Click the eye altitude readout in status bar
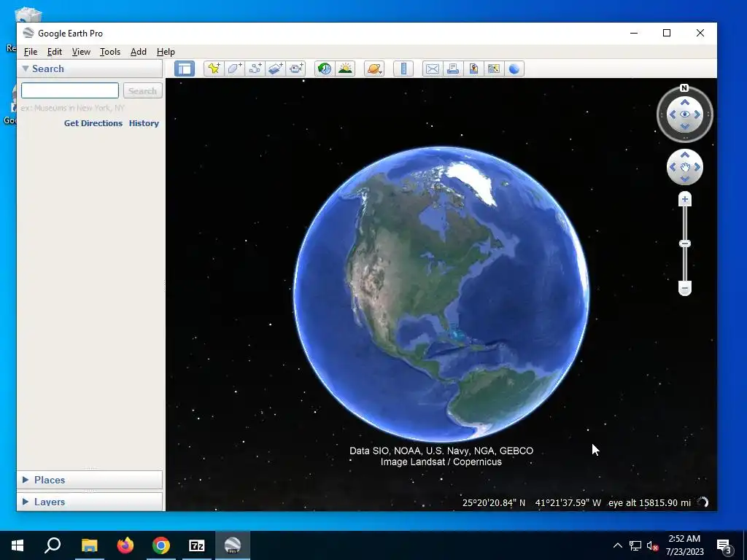This screenshot has height=560, width=747. (x=649, y=503)
